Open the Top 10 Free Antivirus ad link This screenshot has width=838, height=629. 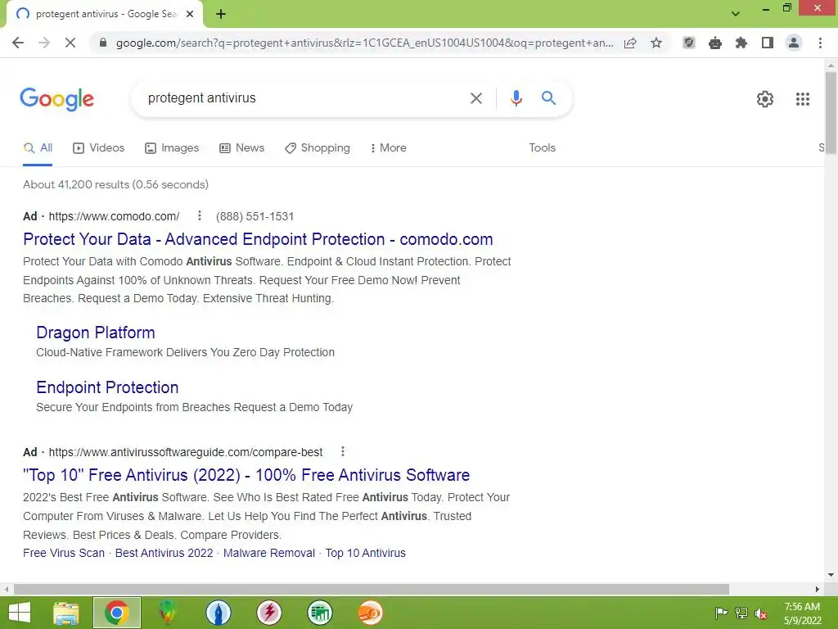[x=246, y=475]
